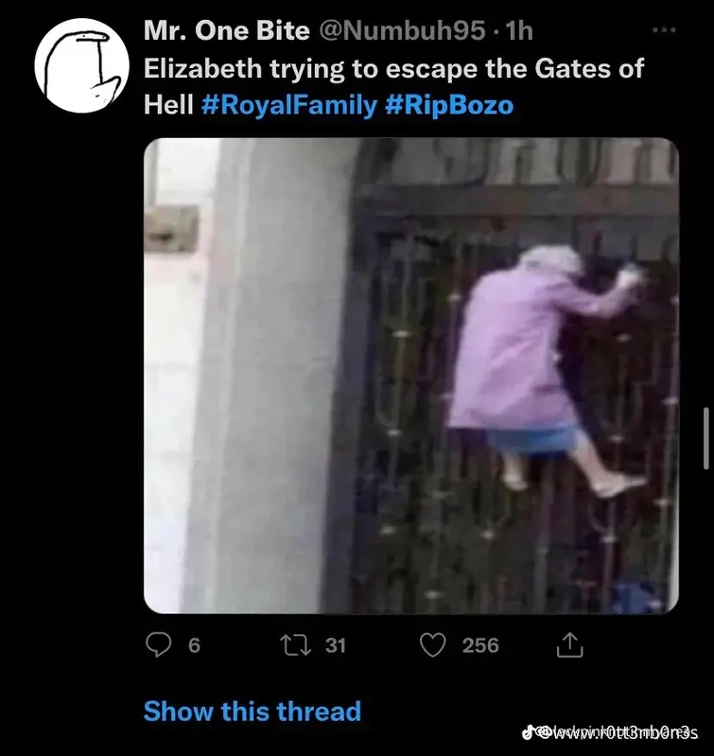The width and height of the screenshot is (714, 756).
Task: Open the @Numbuh95 handle
Action: [x=402, y=31]
